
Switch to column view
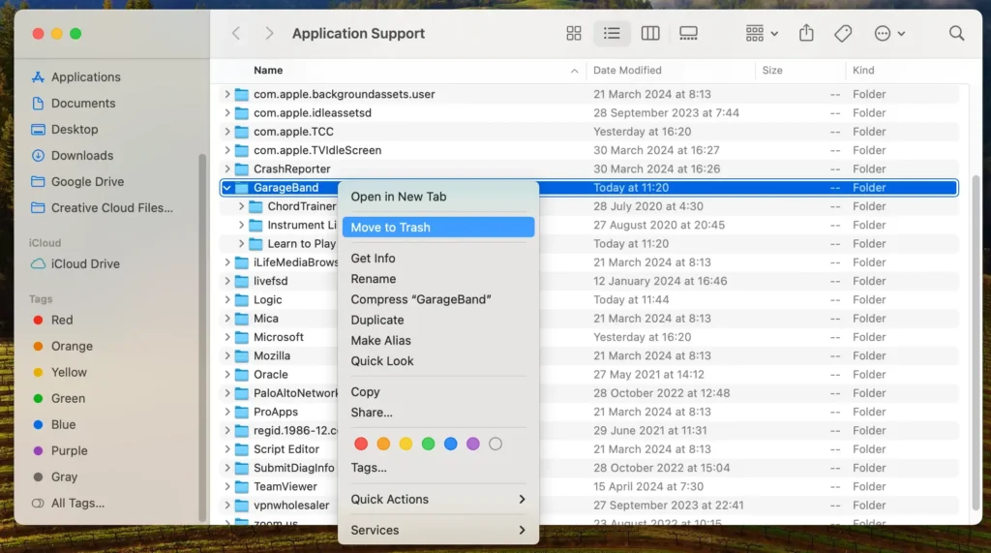point(649,34)
